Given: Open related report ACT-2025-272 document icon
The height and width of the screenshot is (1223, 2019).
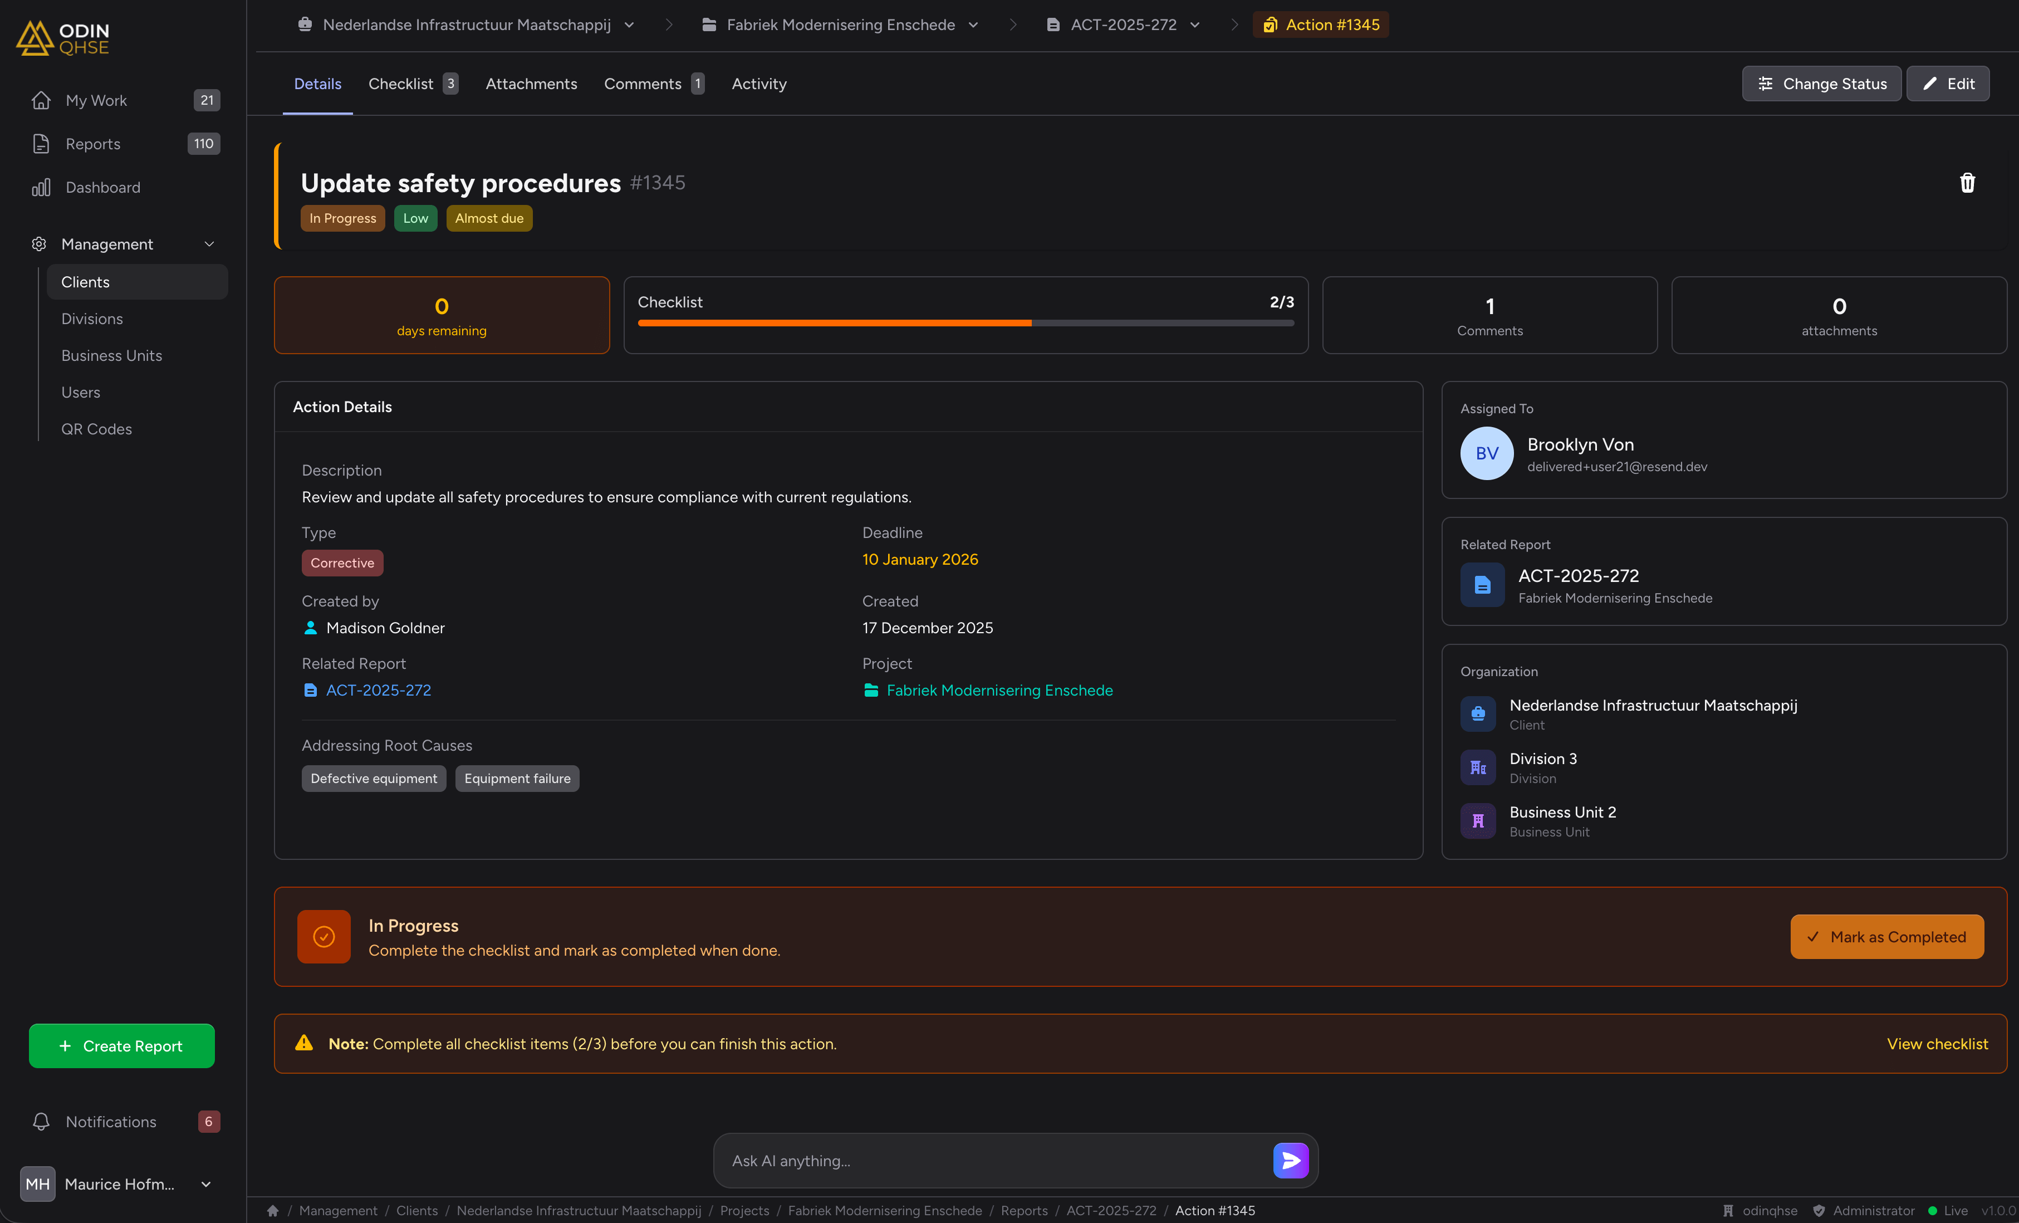Looking at the screenshot, I should pos(1482,585).
